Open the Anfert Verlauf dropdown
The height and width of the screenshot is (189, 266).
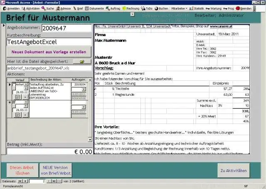[x=26, y=84]
